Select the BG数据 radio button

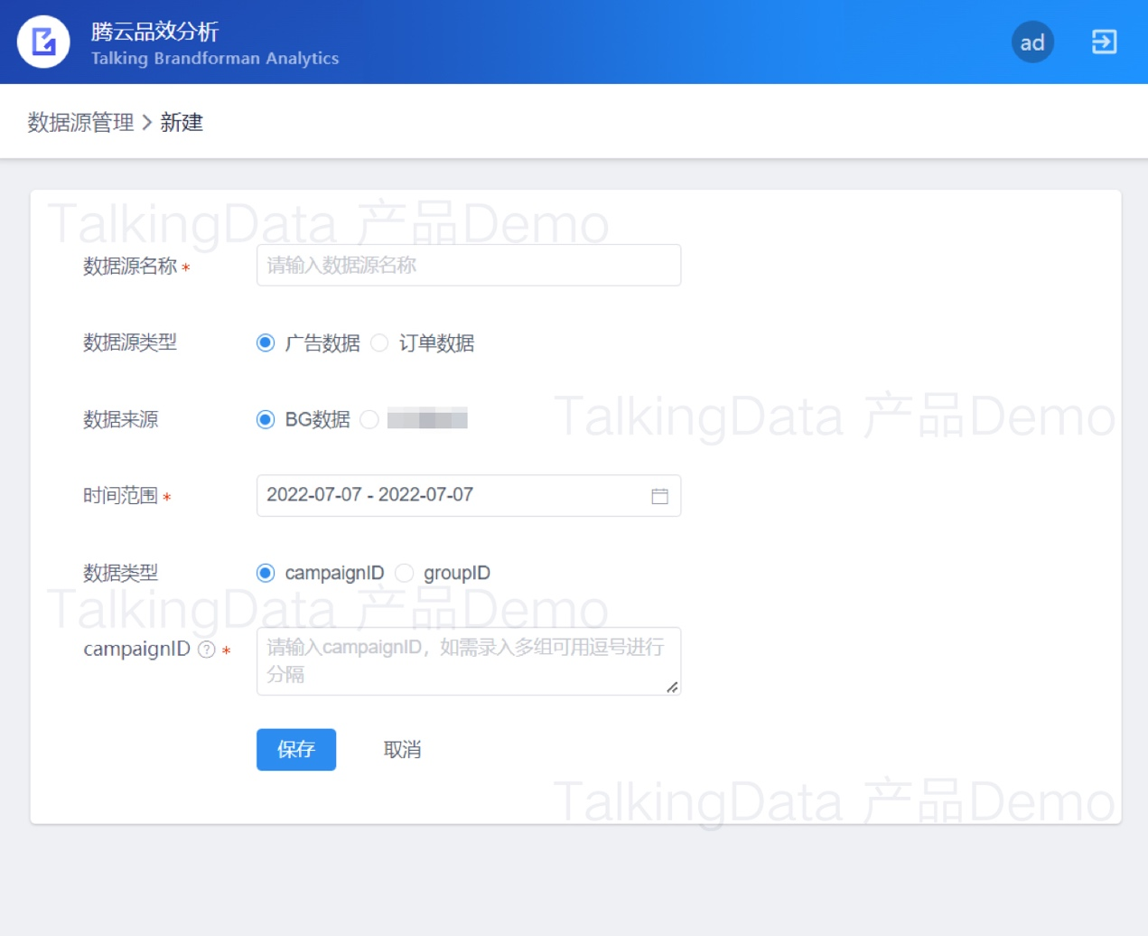pyautogui.click(x=266, y=420)
